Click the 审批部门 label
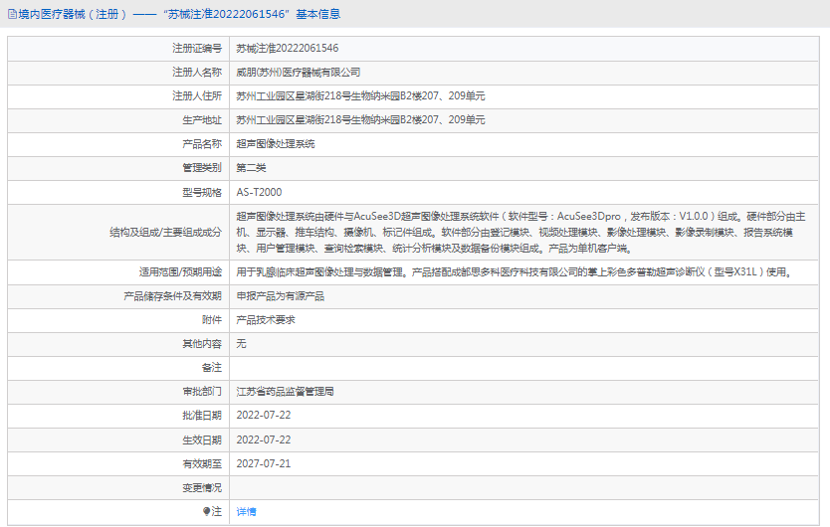Screen dimensions: 830x527 click(202, 392)
